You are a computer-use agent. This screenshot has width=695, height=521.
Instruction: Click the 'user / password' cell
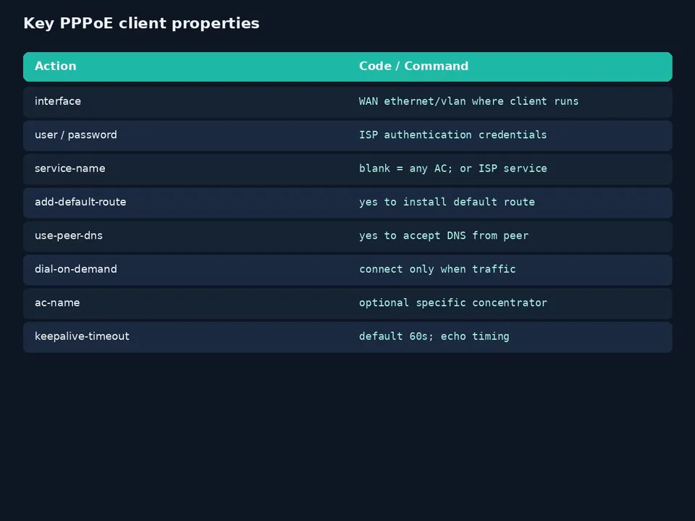coord(76,135)
